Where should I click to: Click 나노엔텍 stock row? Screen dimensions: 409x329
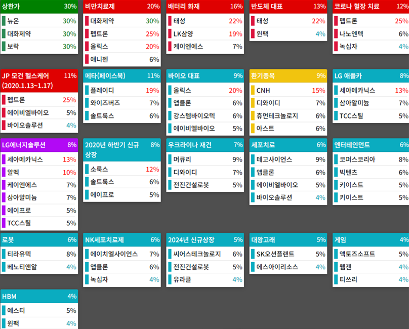pos(371,34)
